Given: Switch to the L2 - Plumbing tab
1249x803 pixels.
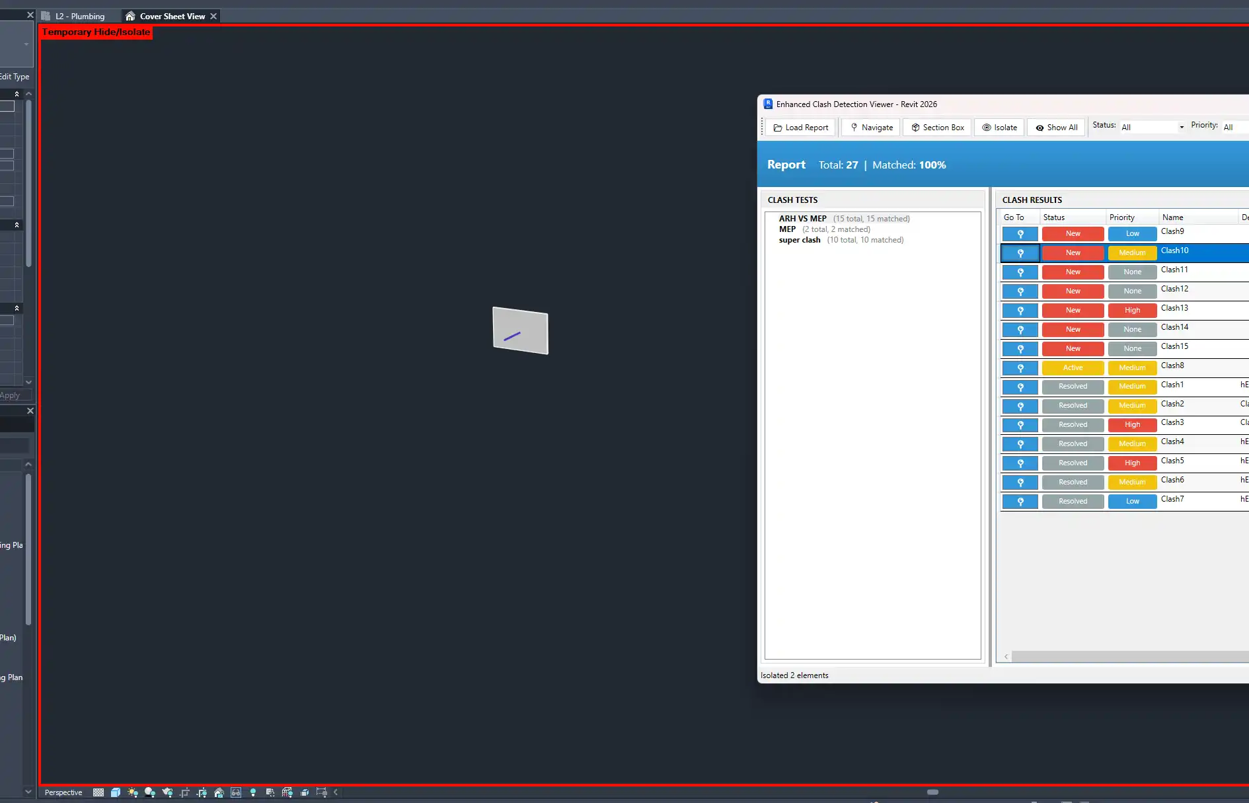Looking at the screenshot, I should tap(79, 17).
